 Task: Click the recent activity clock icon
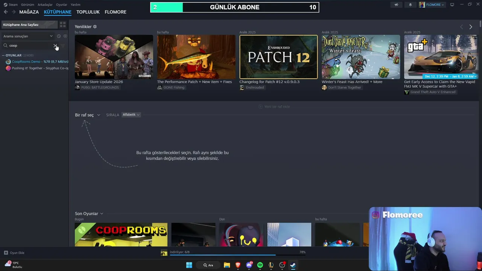tap(59, 36)
